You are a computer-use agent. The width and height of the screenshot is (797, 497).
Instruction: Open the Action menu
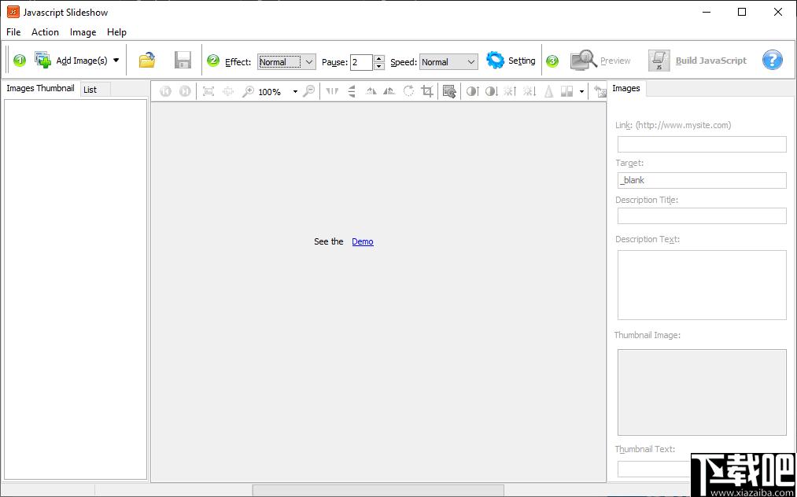[x=45, y=32]
